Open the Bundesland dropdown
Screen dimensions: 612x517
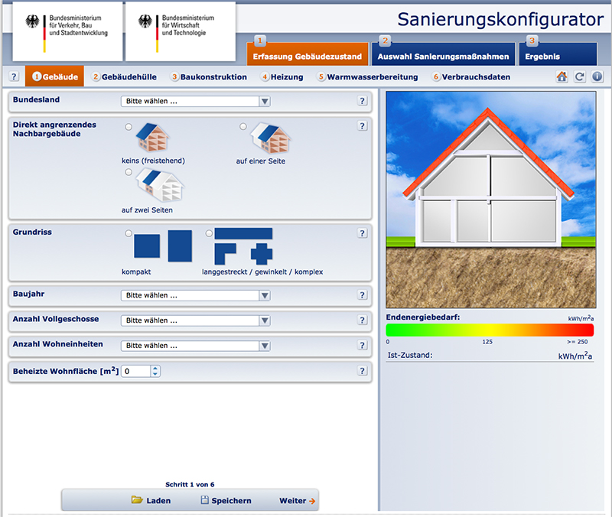pos(196,101)
